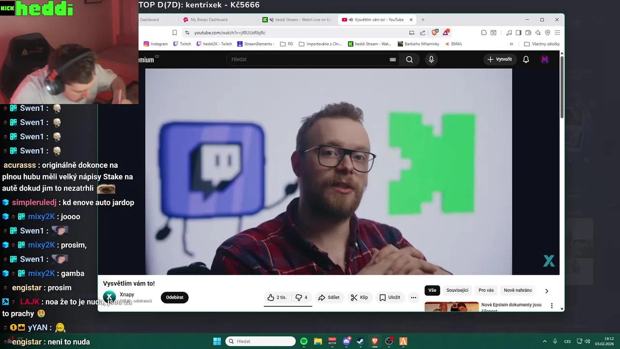Select the Nově nahráno filter chip

click(518, 290)
